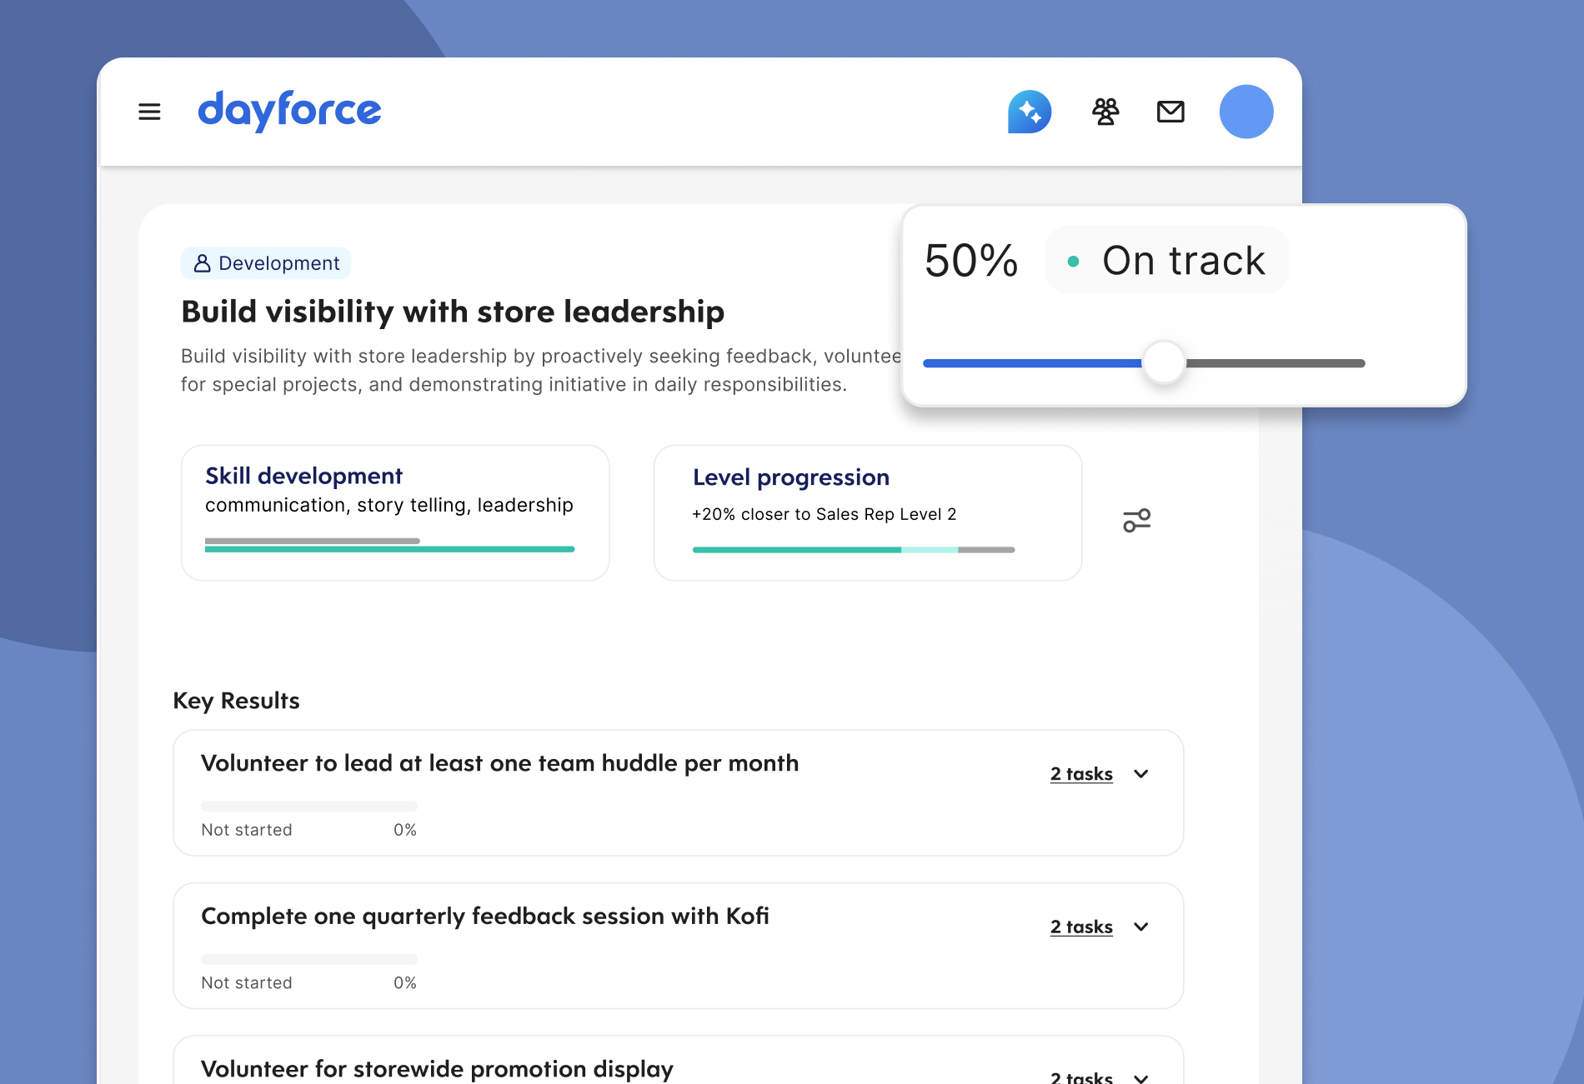This screenshot has height=1084, width=1584.
Task: Open the user profile avatar
Action: [1246, 112]
